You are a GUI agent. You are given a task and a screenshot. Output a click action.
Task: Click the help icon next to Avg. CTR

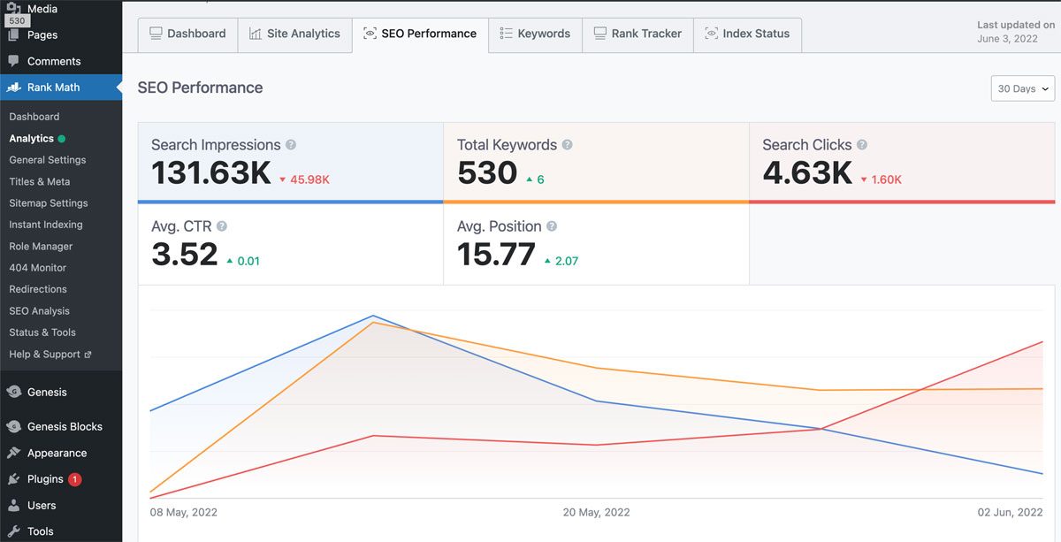pyautogui.click(x=222, y=226)
